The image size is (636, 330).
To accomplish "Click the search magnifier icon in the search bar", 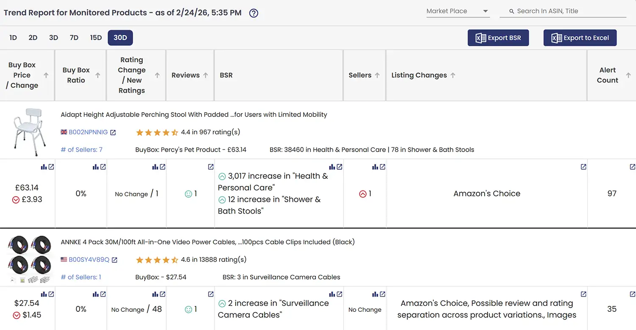I will [x=511, y=11].
